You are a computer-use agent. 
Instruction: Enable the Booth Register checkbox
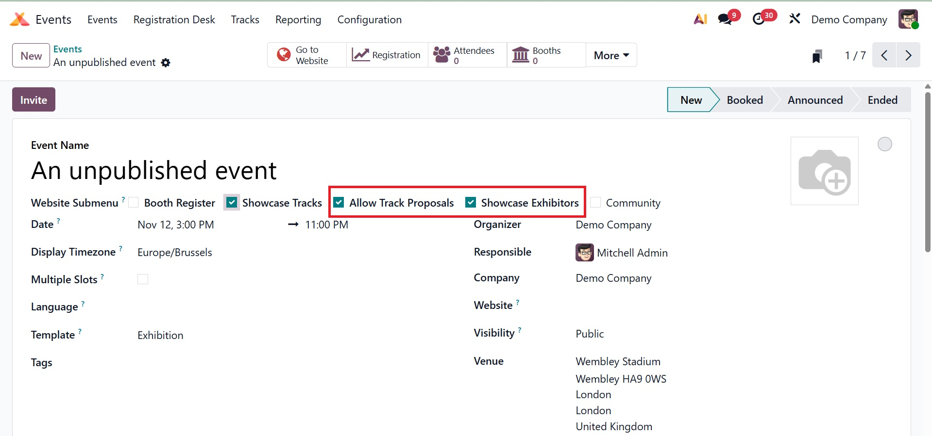pyautogui.click(x=134, y=203)
